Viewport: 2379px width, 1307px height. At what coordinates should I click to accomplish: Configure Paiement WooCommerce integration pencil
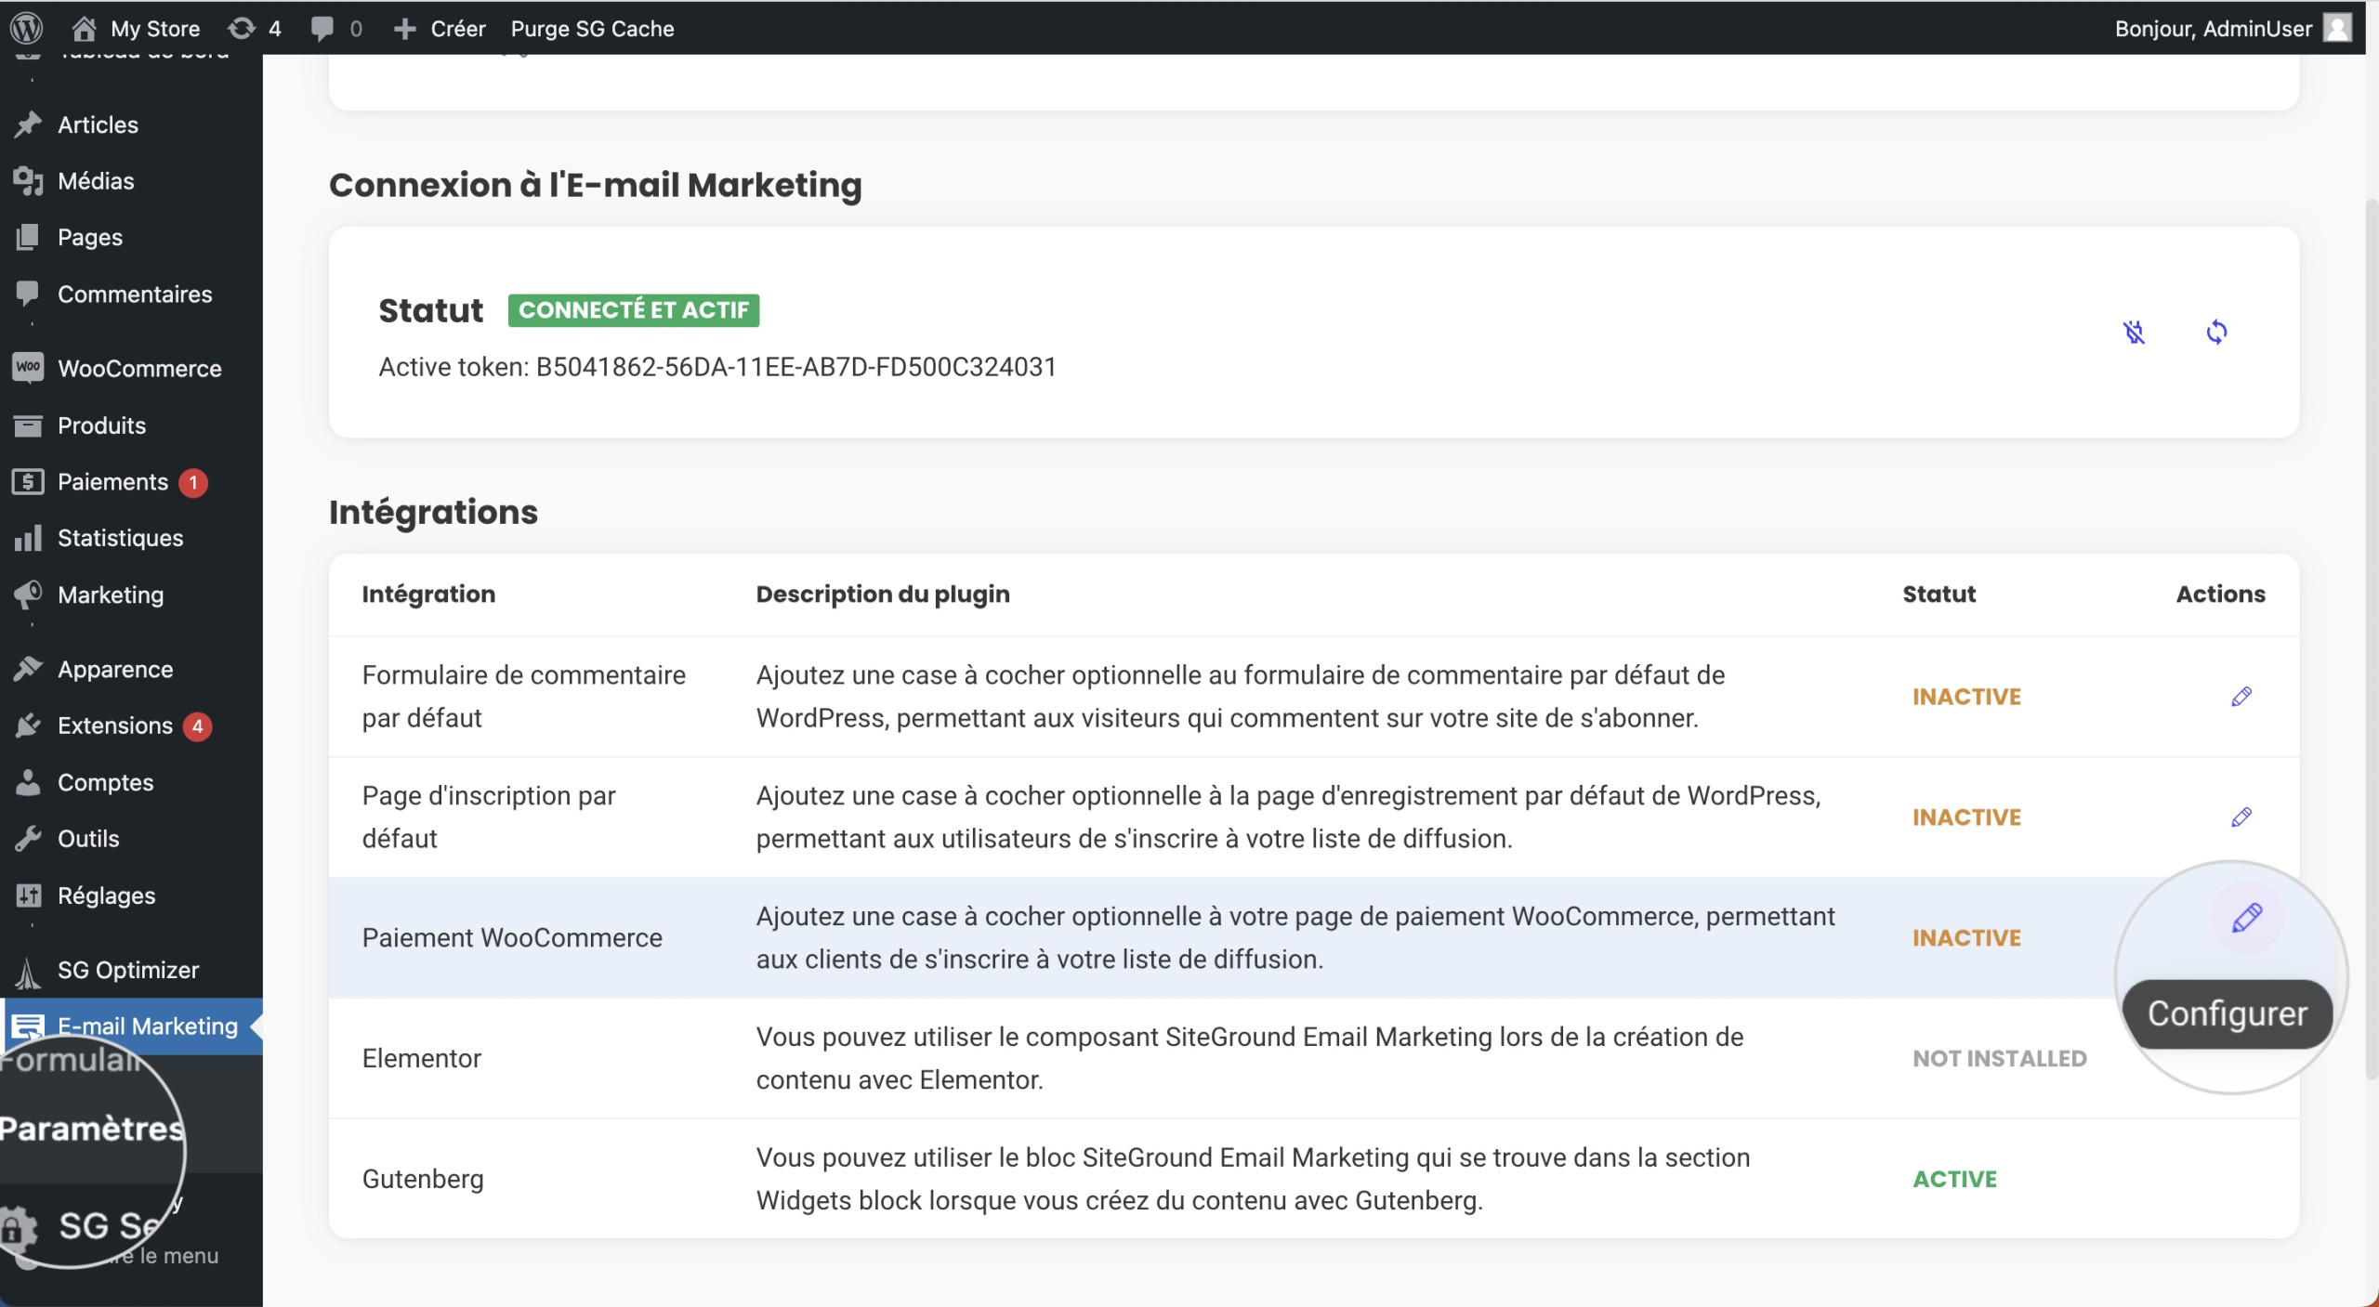[2247, 919]
